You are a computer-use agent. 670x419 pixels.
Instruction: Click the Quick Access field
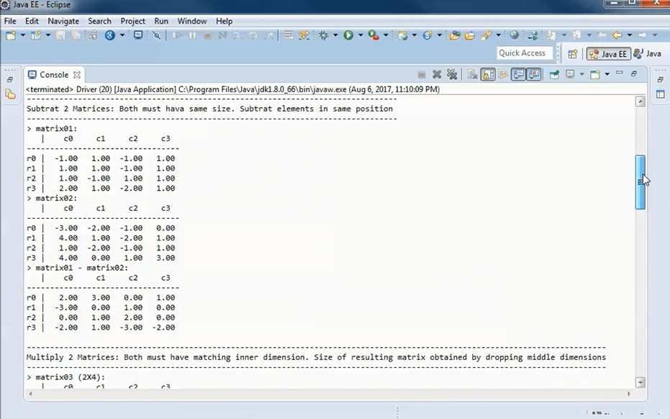(525, 53)
